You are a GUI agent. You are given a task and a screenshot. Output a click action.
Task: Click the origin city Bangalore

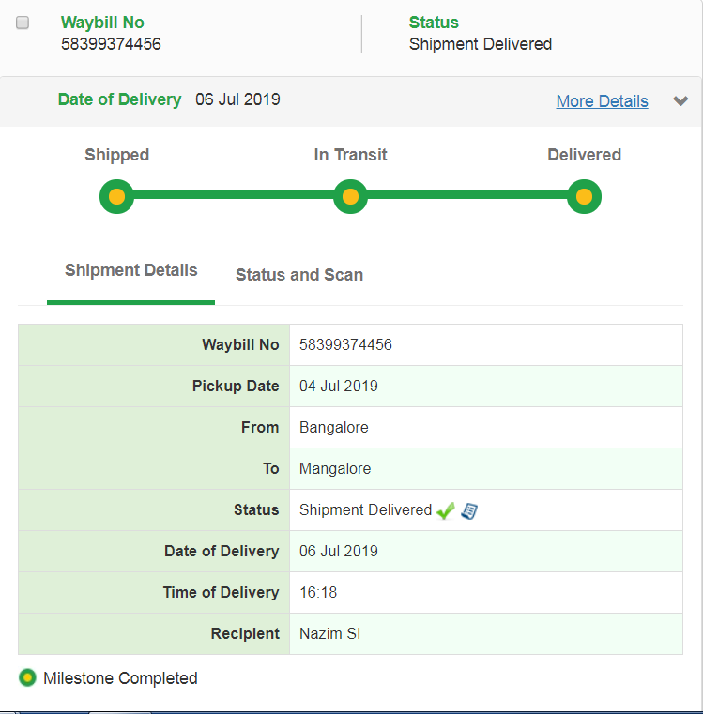pos(333,428)
